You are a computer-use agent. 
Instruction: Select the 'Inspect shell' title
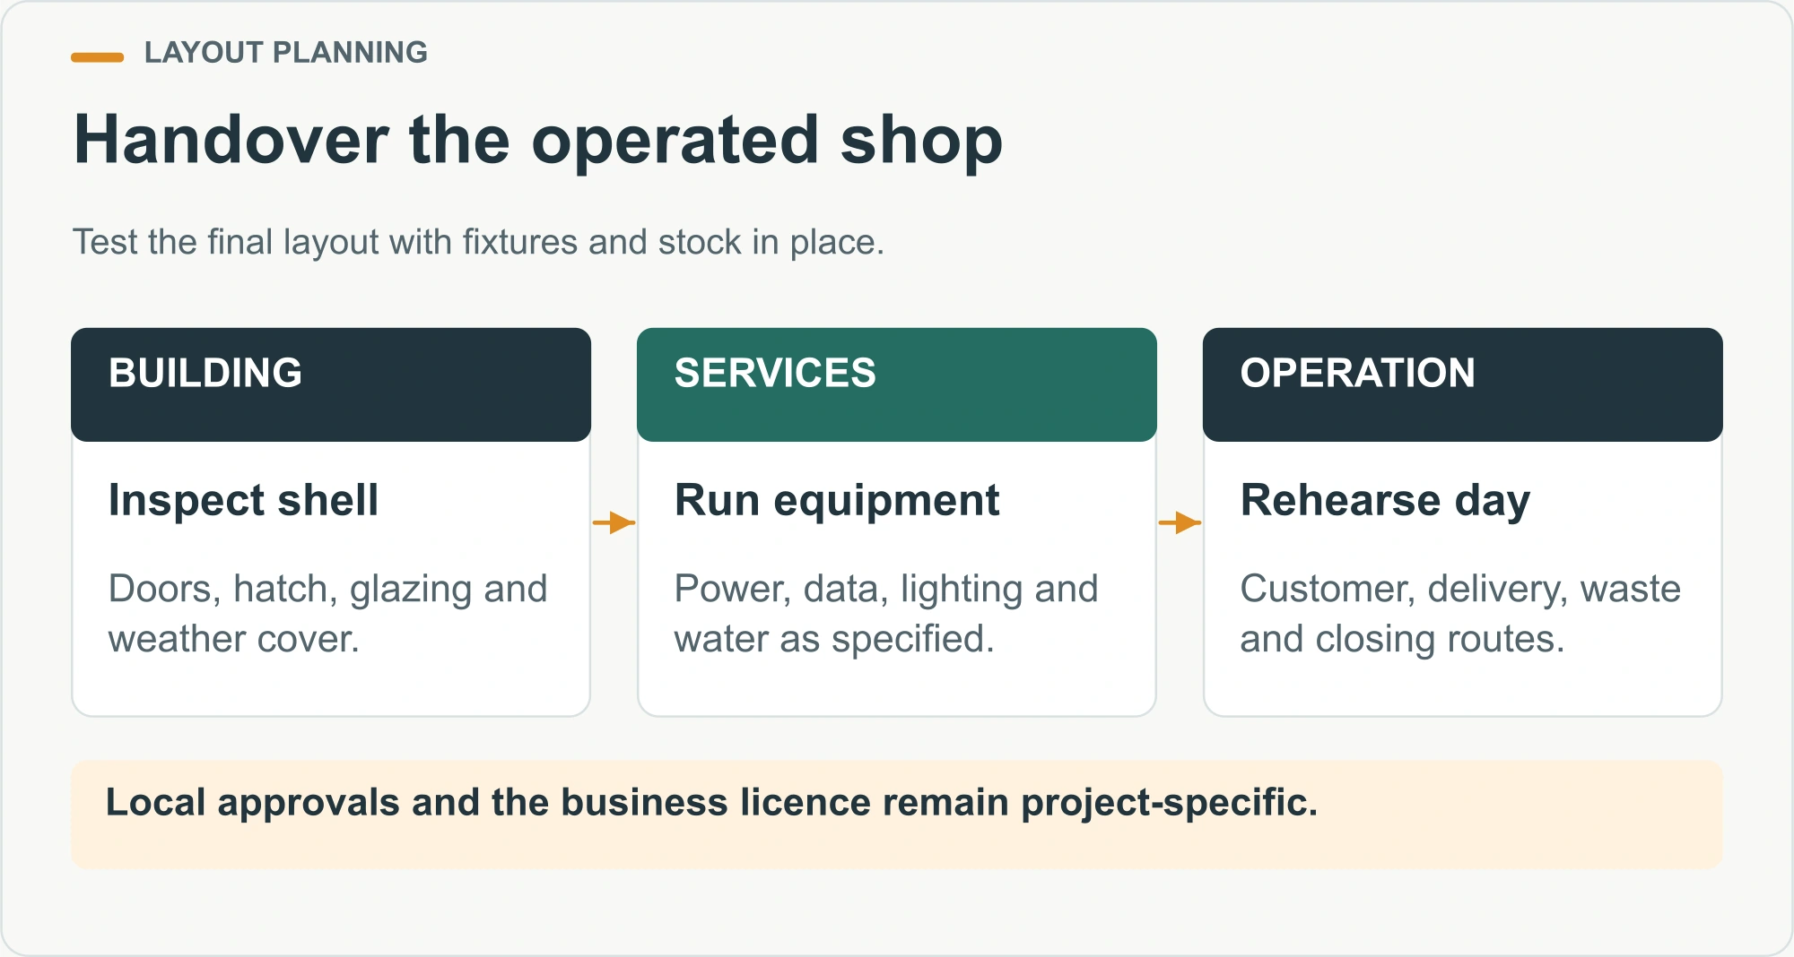pos(243,500)
